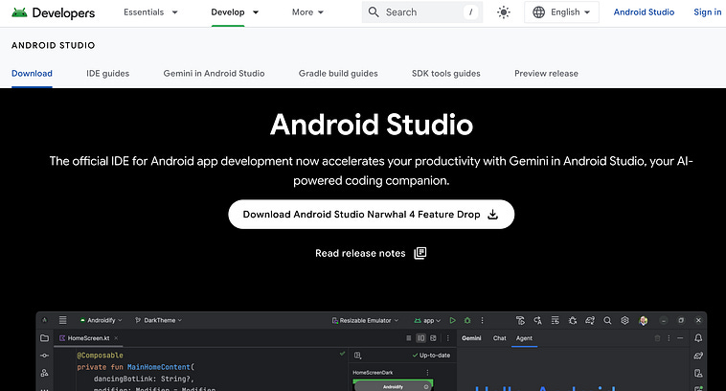Viewport: 726px width, 391px height.
Task: Click the hamburger menu in the IDE preview
Action: (x=63, y=320)
